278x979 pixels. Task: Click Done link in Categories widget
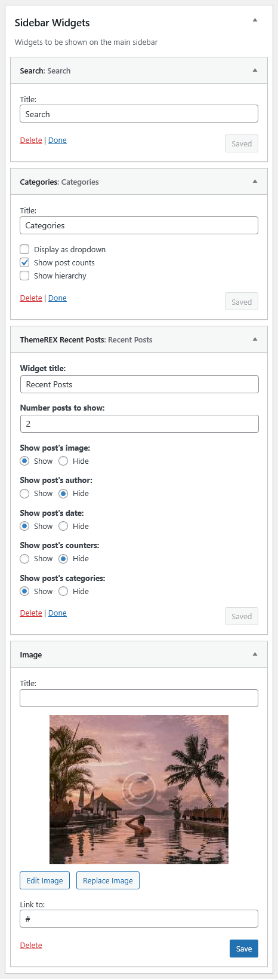[x=57, y=298]
